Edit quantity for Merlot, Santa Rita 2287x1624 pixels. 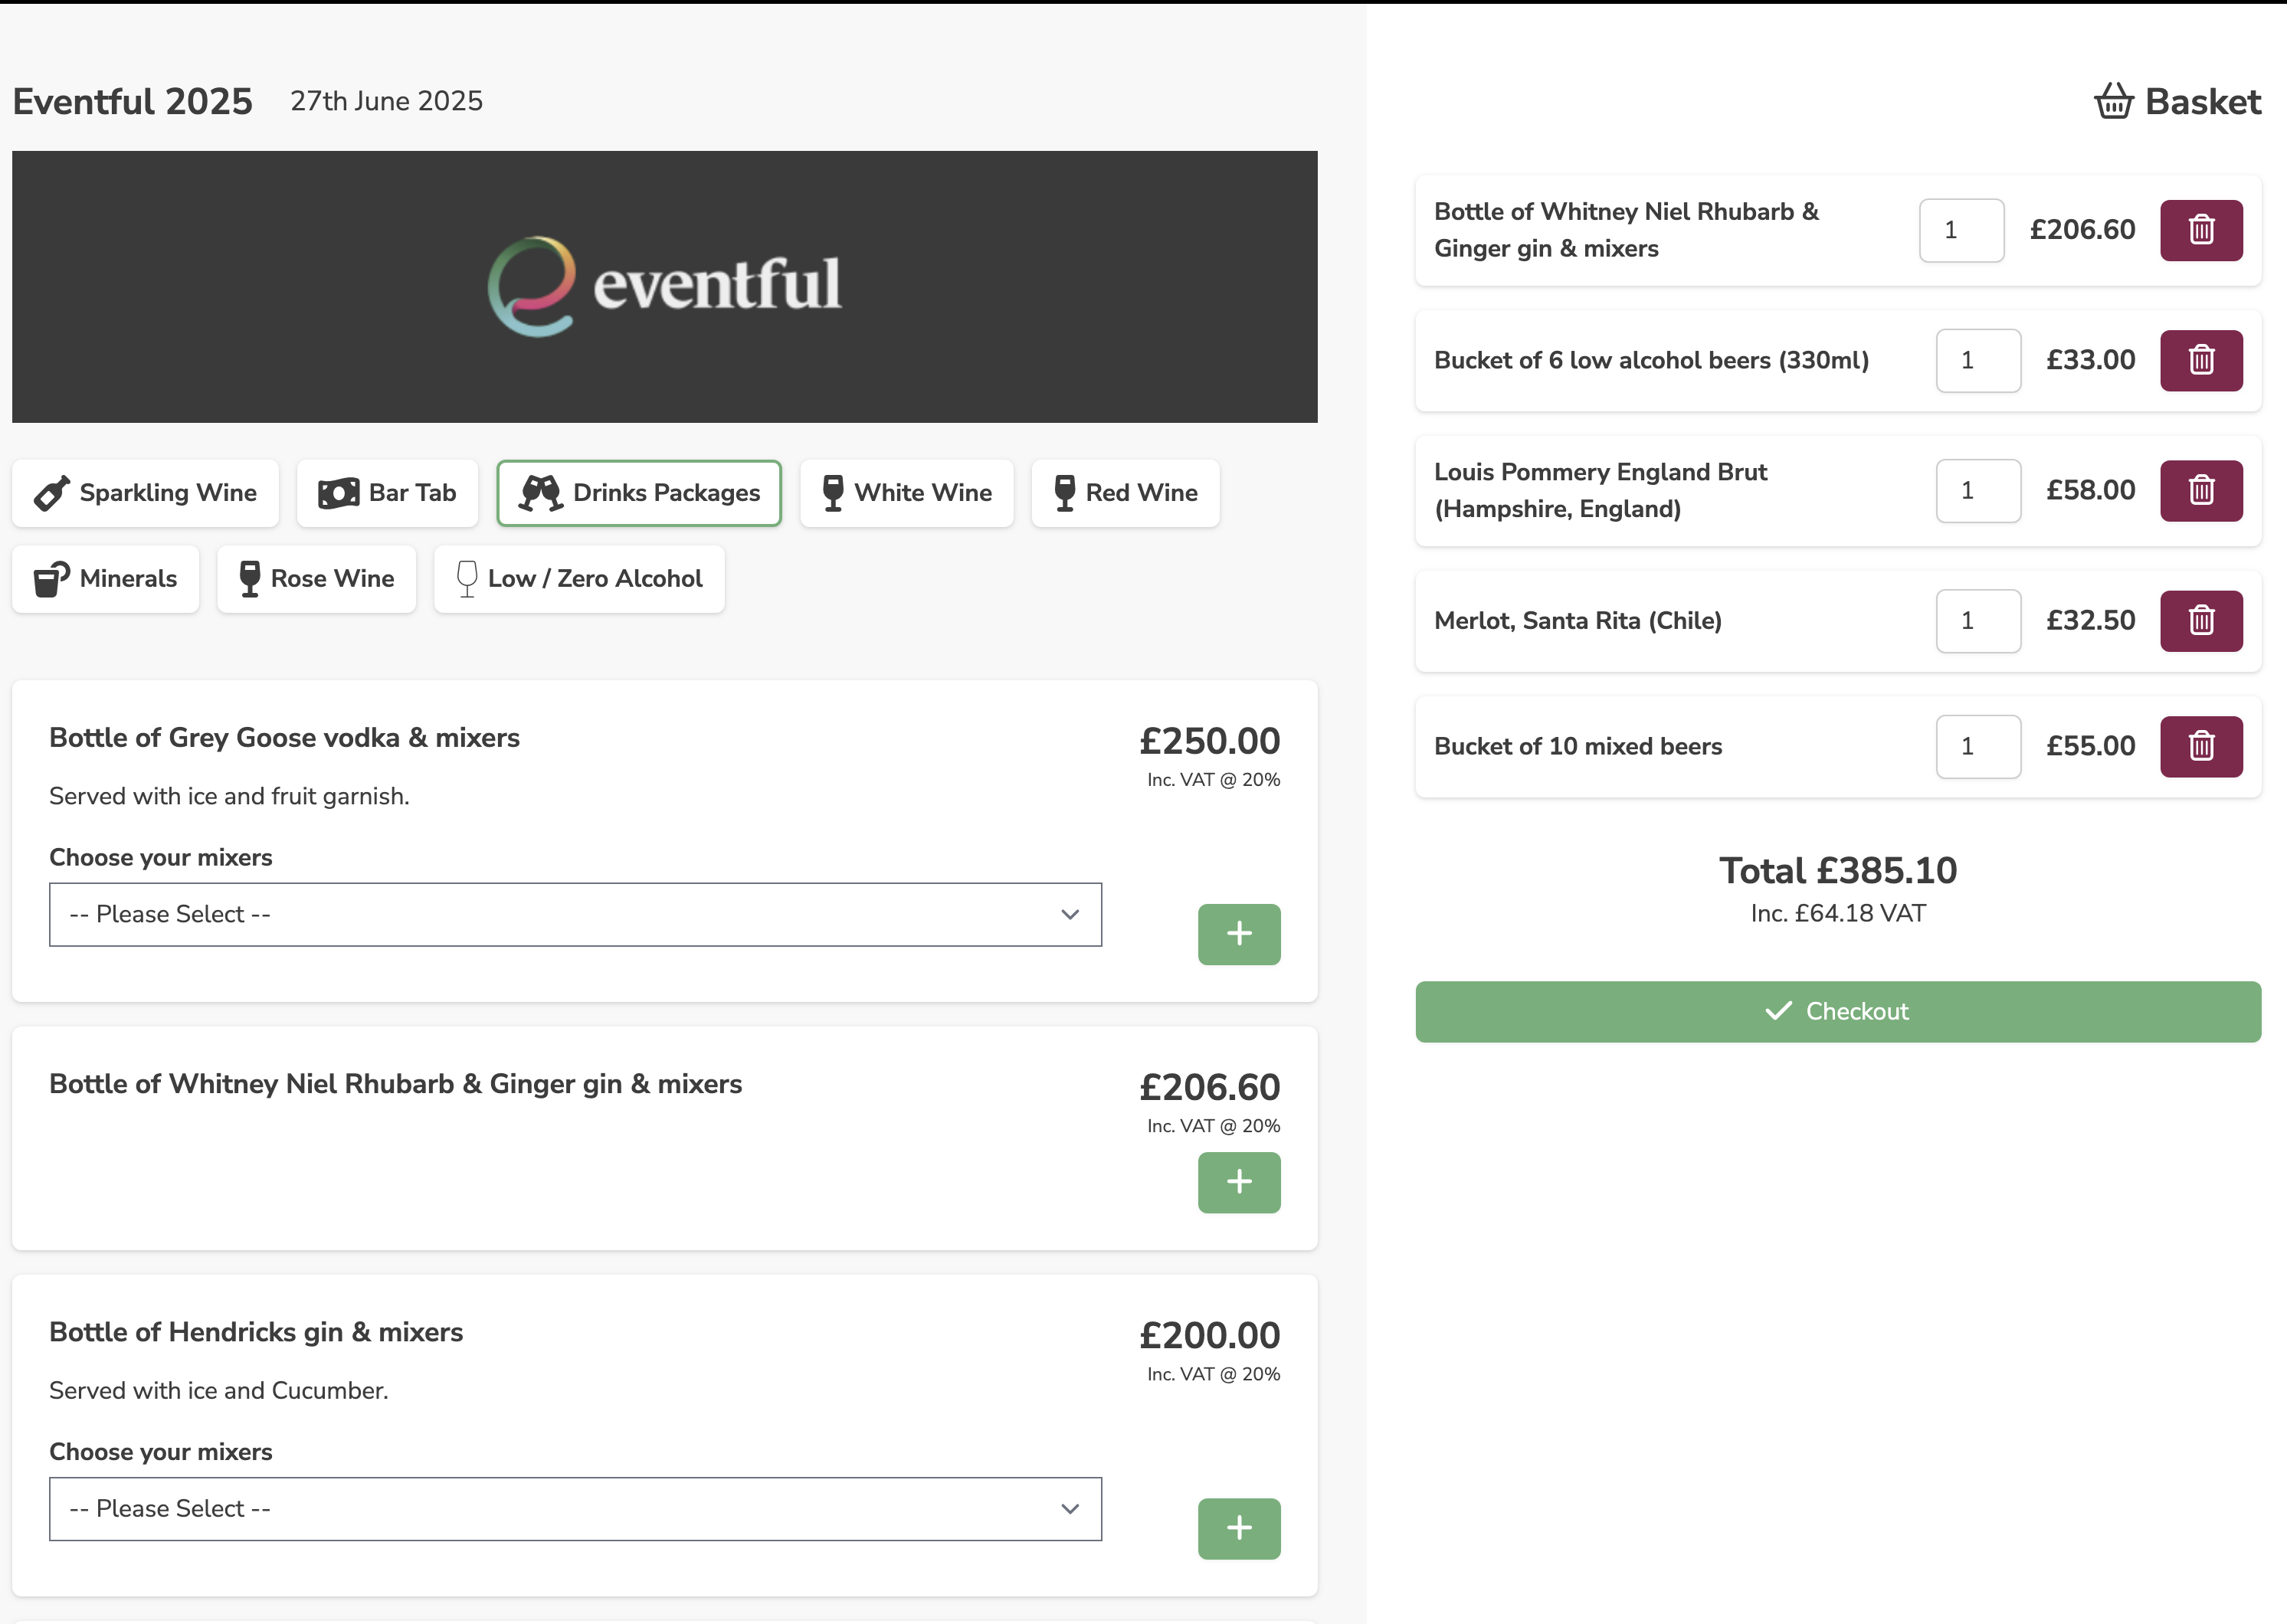coord(1977,621)
